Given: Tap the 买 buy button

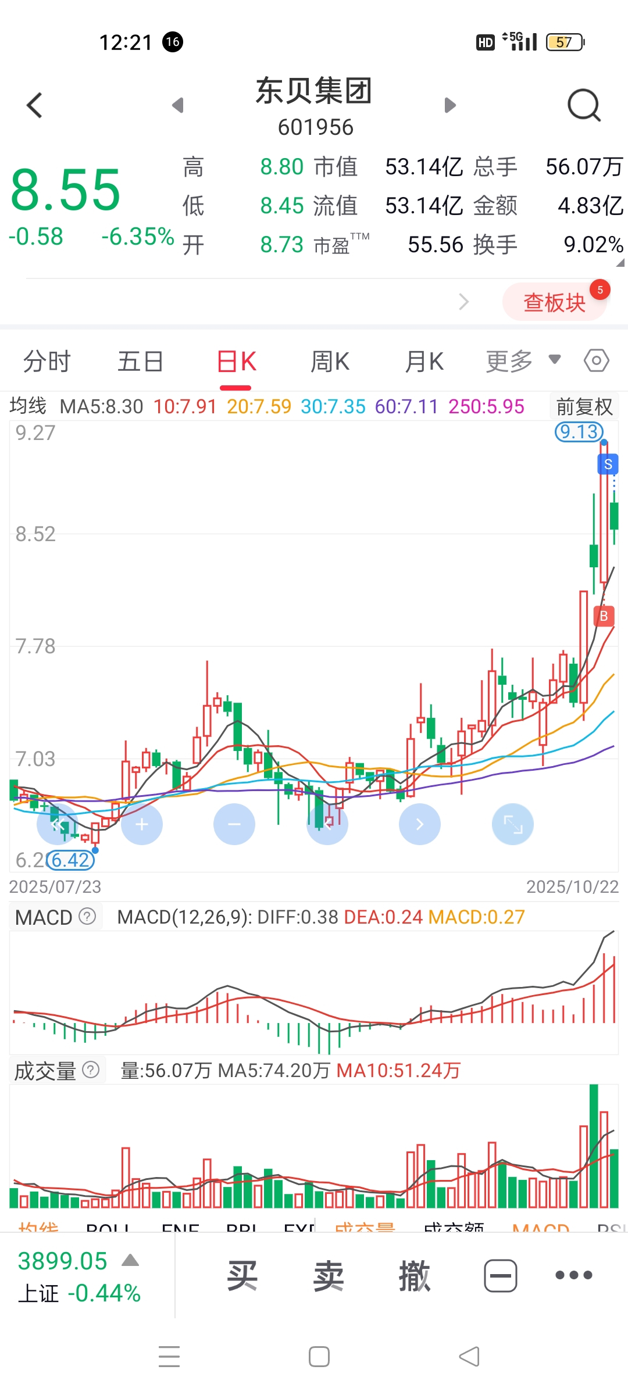Looking at the screenshot, I should click(x=242, y=1276).
